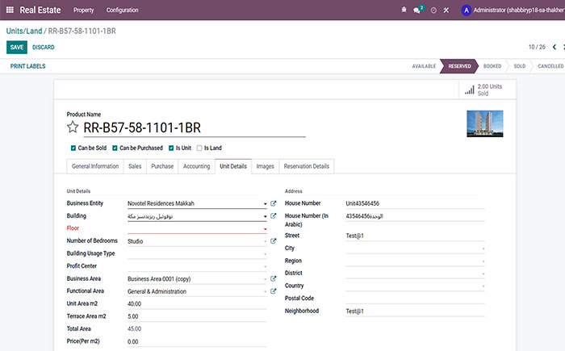This screenshot has width=565, height=351.
Task: Click the SAVE button
Action: (17, 48)
